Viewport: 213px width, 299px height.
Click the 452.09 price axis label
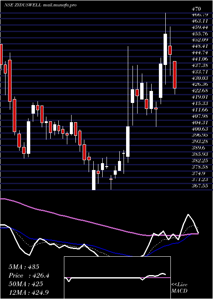tap(200, 40)
